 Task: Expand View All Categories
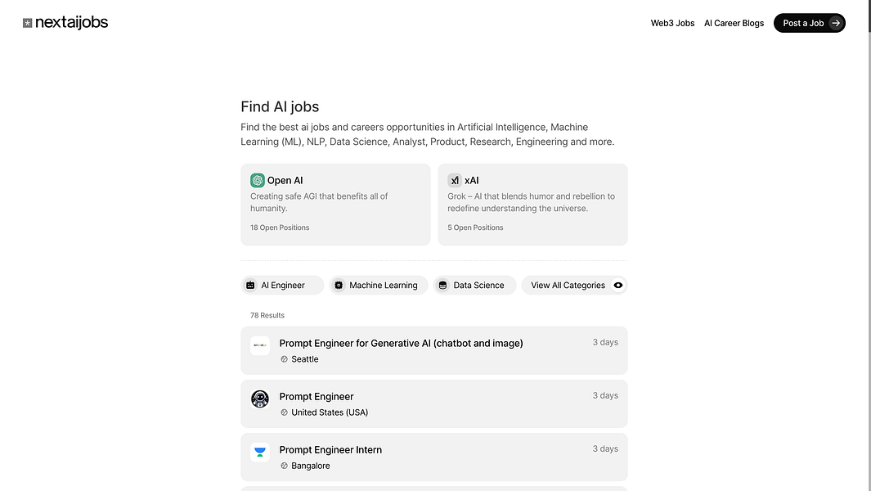568,285
